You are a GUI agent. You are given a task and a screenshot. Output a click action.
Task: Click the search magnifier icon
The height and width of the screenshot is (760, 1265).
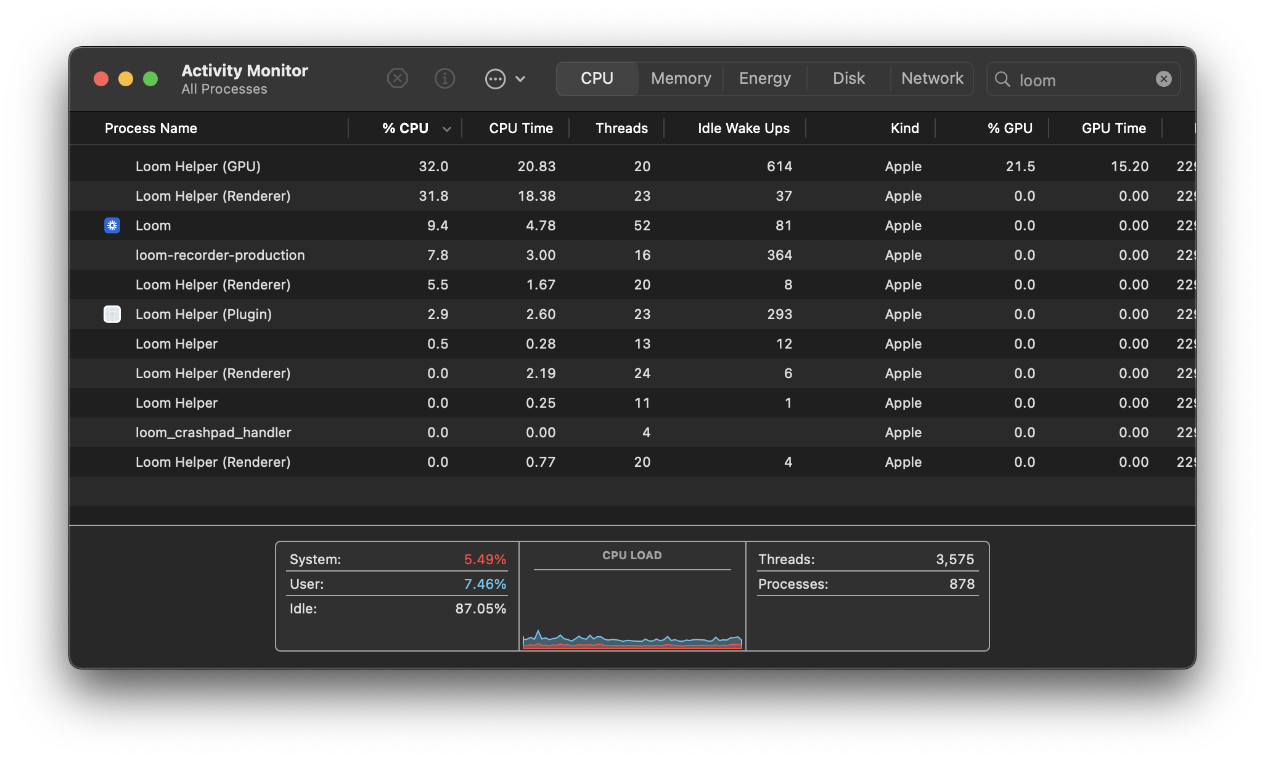pyautogui.click(x=1002, y=79)
